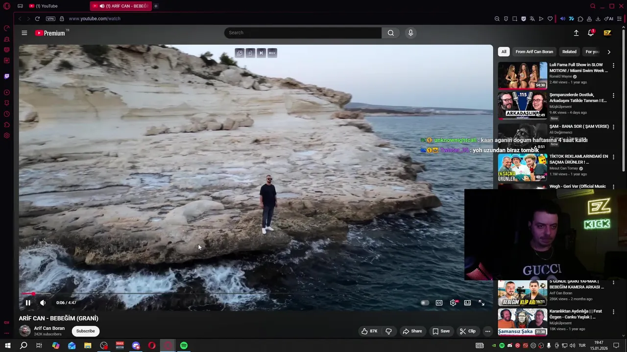The width and height of the screenshot is (627, 352).
Task: Save the video to a playlist
Action: click(441, 331)
